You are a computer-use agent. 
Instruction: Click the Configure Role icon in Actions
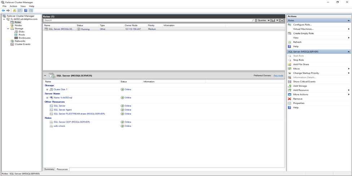[x=290, y=25]
